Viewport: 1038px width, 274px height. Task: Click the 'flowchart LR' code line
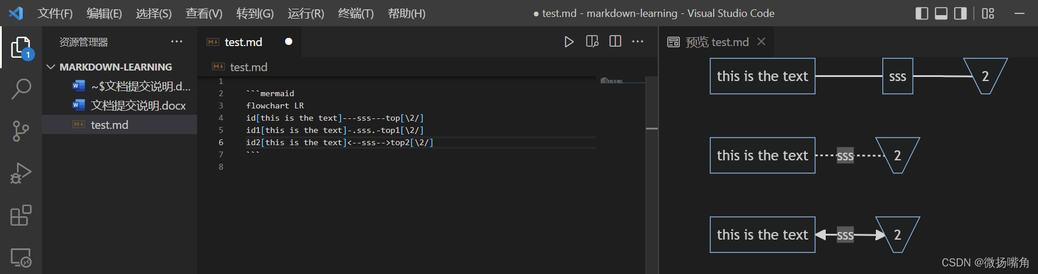tap(275, 106)
